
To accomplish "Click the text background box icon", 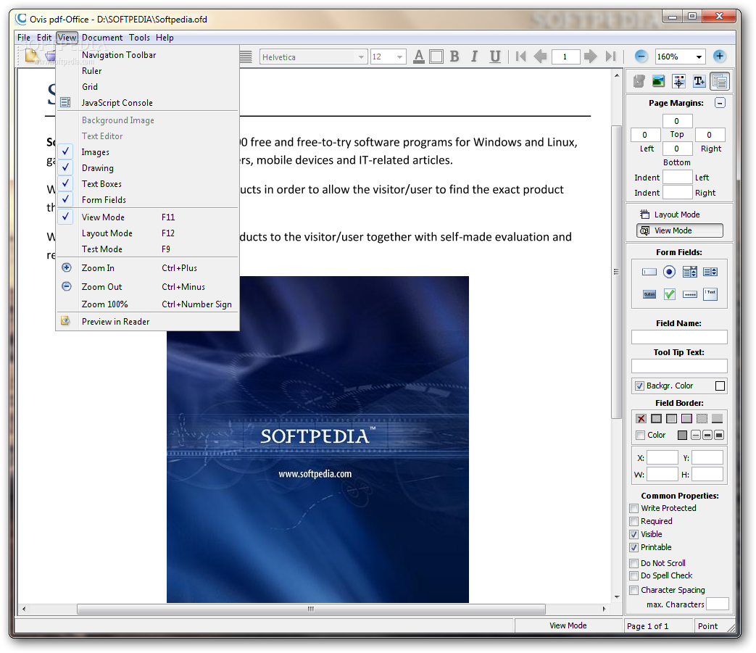I will coord(436,57).
